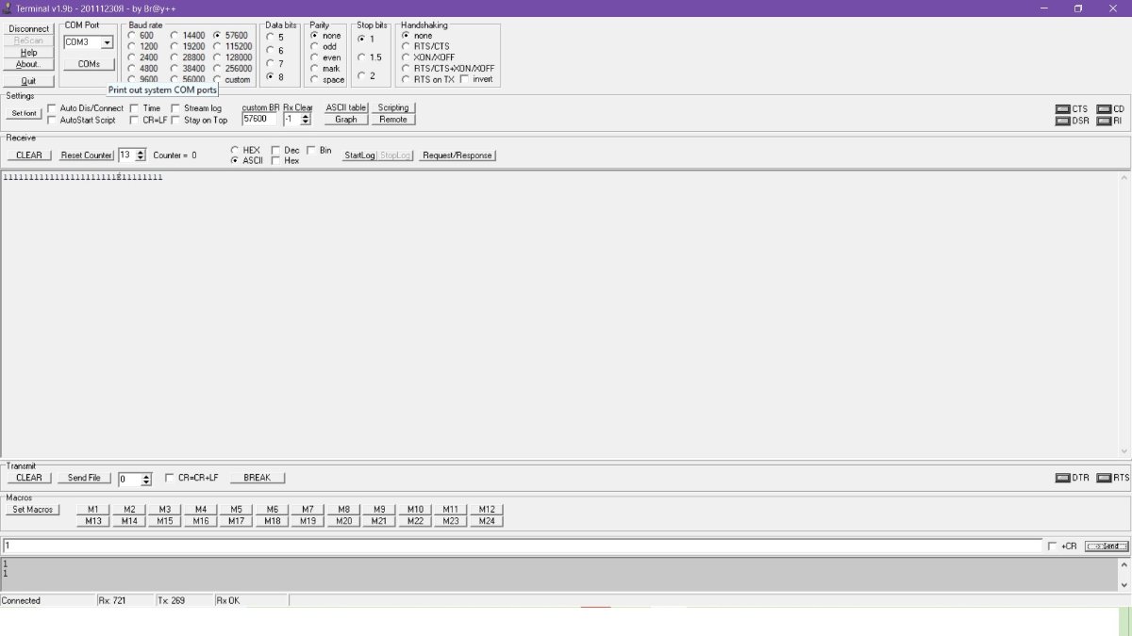The width and height of the screenshot is (1132, 636).
Task: Open Request/Response button
Action: point(458,155)
